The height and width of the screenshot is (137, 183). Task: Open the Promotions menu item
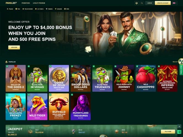coord(26,3)
